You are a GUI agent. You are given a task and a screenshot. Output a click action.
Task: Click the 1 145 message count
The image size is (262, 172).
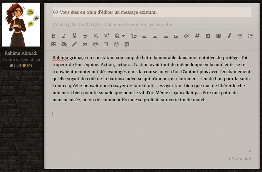click(16, 66)
